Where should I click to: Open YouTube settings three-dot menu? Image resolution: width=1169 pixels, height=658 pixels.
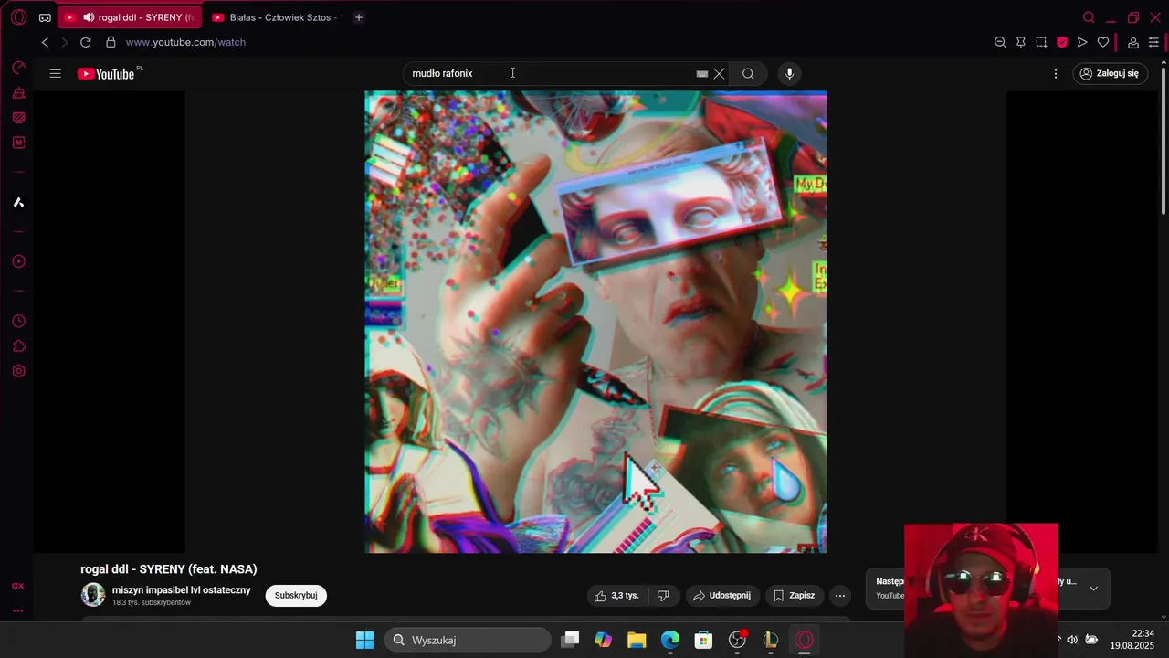(1056, 73)
